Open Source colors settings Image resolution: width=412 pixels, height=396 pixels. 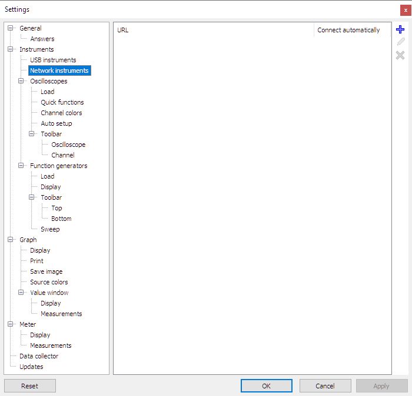[x=49, y=282]
